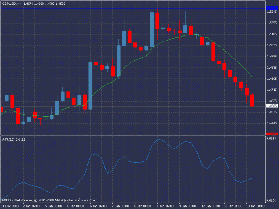Click the 1.4535 price axis label
Screen dimensions: 279x209
(x=272, y=112)
